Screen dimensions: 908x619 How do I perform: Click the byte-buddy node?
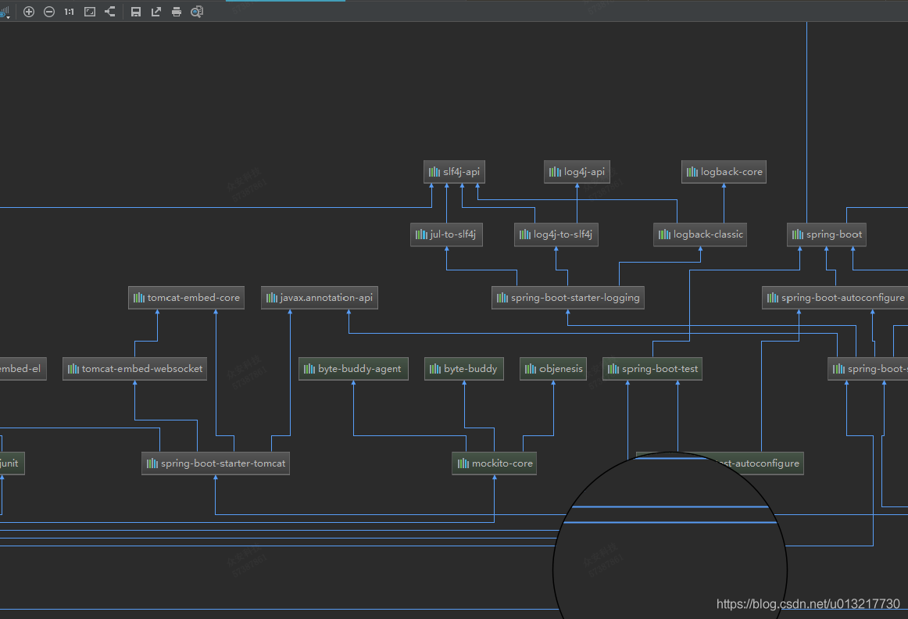pyautogui.click(x=464, y=369)
